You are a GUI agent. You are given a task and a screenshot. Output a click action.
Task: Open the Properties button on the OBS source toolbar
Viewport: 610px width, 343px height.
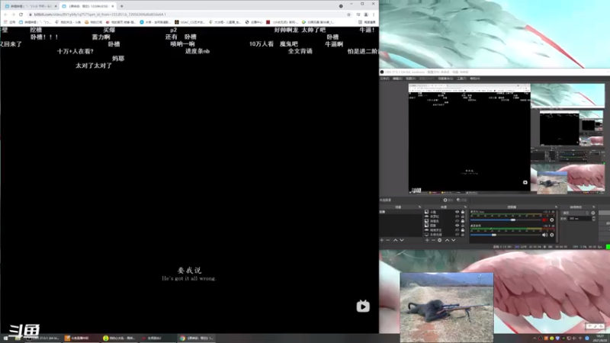pos(448,200)
